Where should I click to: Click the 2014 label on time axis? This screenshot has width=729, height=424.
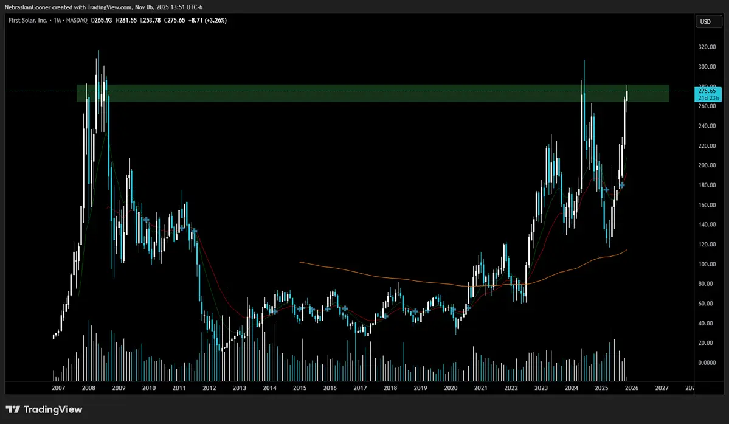point(270,388)
